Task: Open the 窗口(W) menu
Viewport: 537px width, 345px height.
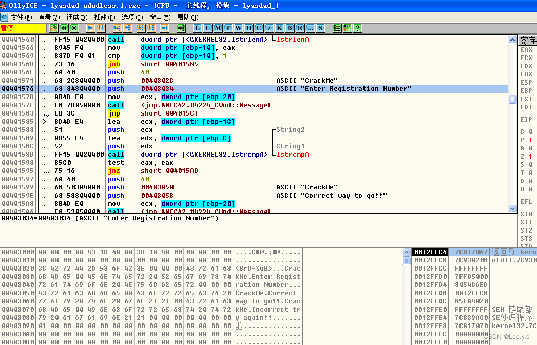Action: pos(160,17)
